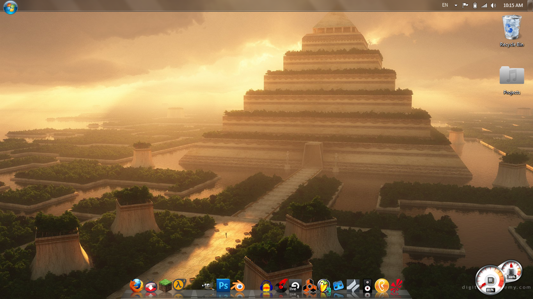Launch the gray diagonal-stripes dock app
The height and width of the screenshot is (299, 533).
pyautogui.click(x=353, y=286)
